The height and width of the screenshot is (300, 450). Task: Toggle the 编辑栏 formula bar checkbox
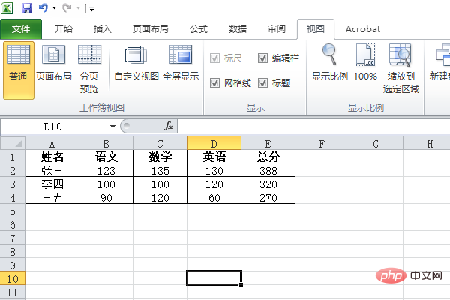click(x=262, y=58)
